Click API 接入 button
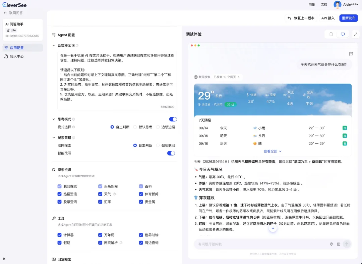The image size is (362, 264). (x=328, y=18)
